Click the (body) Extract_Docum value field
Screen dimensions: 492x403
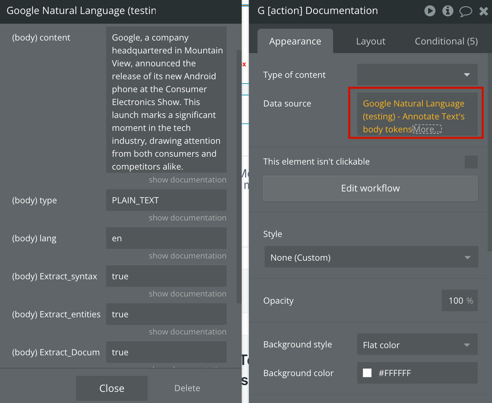[166, 352]
